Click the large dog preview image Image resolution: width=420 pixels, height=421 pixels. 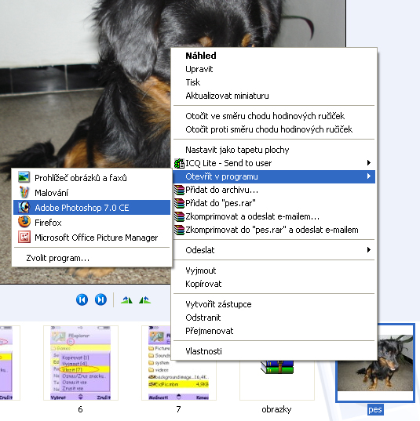86,107
